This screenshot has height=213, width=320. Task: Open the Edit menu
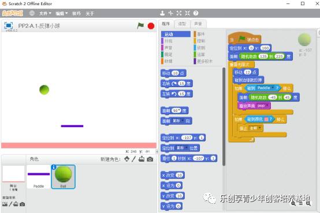pyautogui.click(x=61, y=13)
